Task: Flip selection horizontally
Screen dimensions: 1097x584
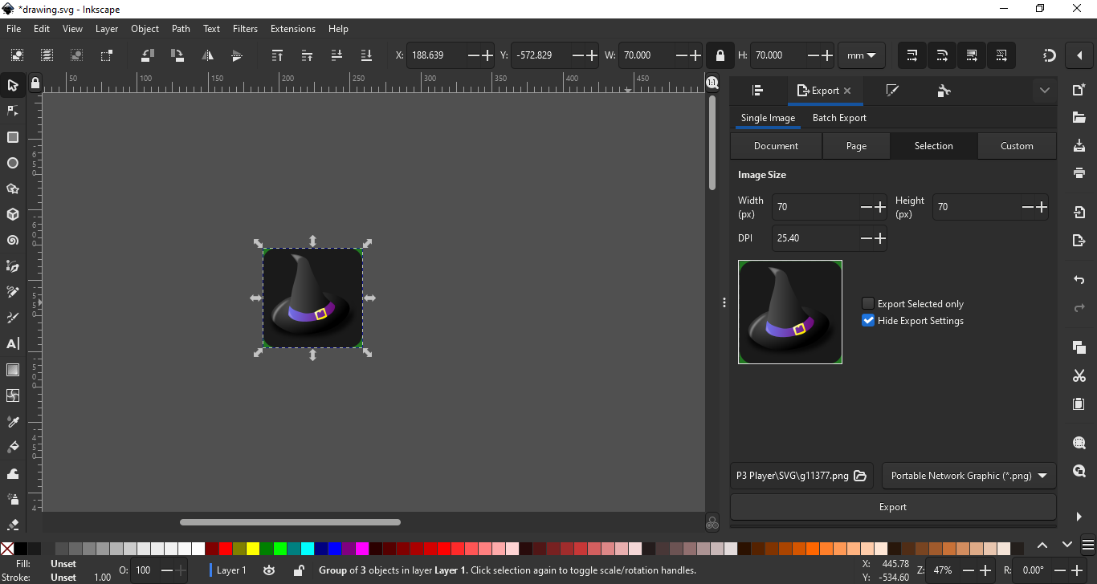Action: pyautogui.click(x=207, y=55)
